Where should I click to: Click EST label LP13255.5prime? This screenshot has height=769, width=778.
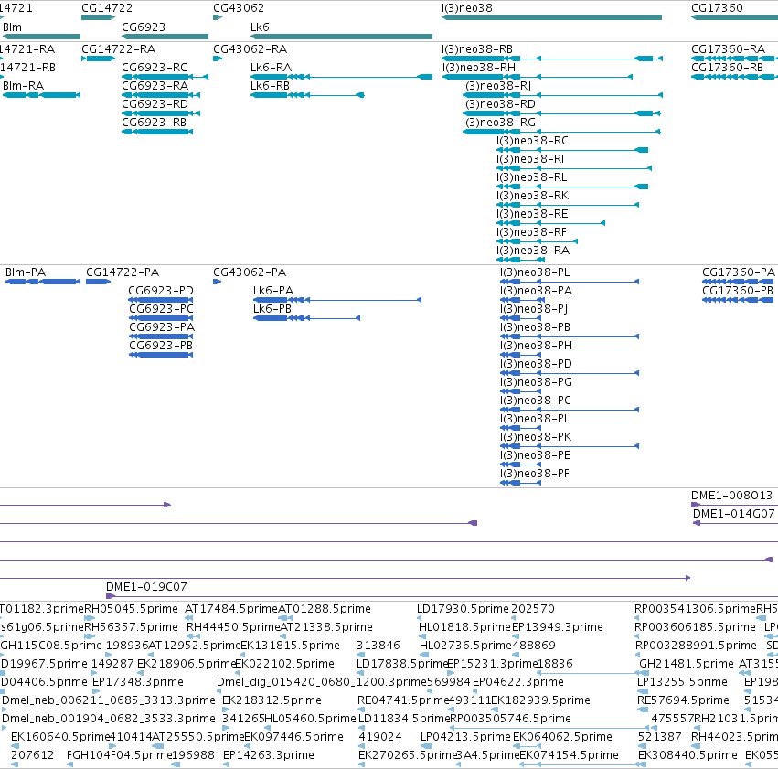pyautogui.click(x=682, y=683)
